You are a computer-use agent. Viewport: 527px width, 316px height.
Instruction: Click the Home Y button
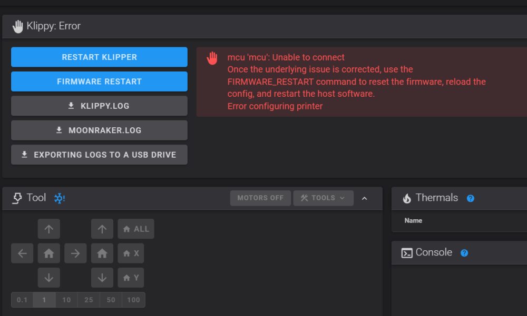(x=131, y=278)
